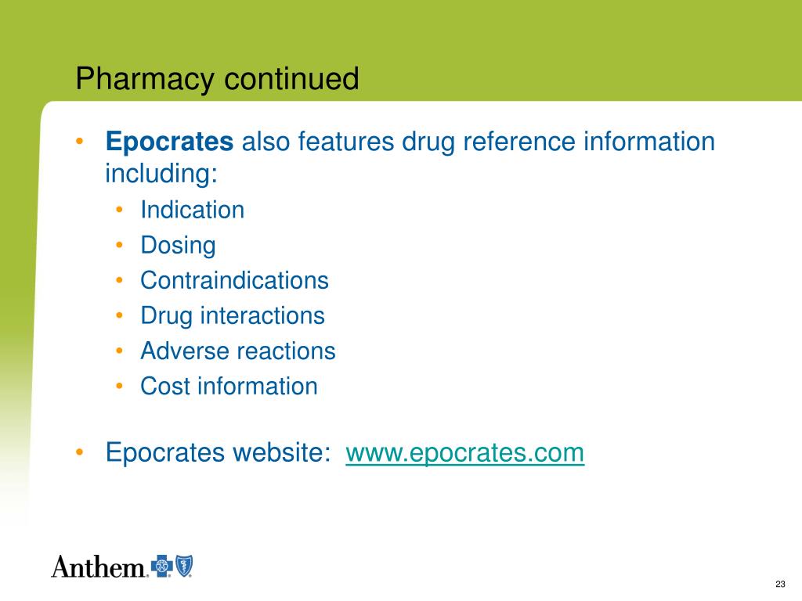Click the slide number 23
802x601 pixels.
[781, 584]
